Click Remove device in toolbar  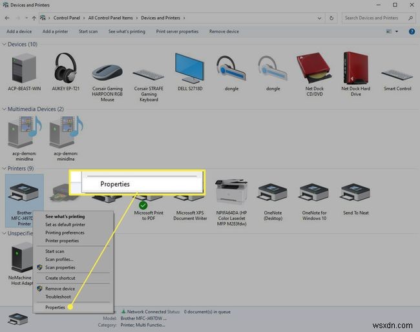tap(224, 32)
